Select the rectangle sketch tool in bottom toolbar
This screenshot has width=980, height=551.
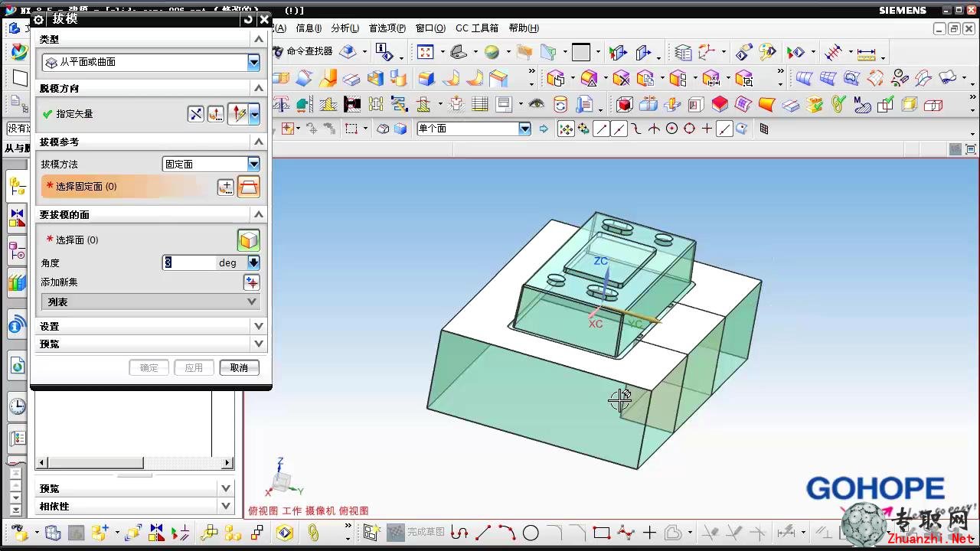click(x=601, y=533)
